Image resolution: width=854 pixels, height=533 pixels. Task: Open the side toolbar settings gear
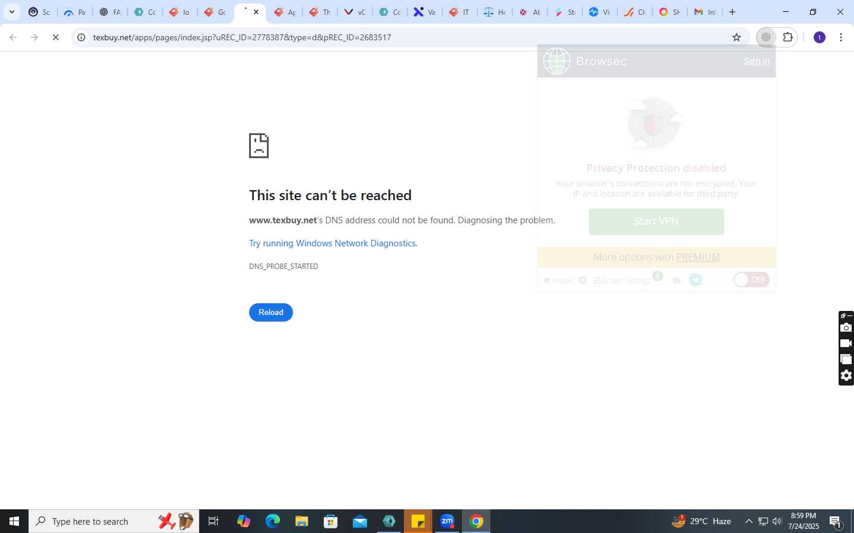point(846,375)
